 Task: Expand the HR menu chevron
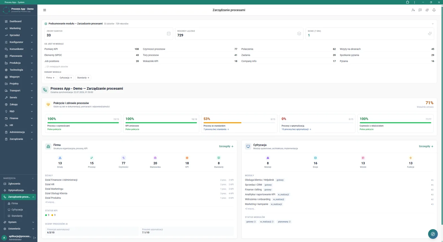32,125
